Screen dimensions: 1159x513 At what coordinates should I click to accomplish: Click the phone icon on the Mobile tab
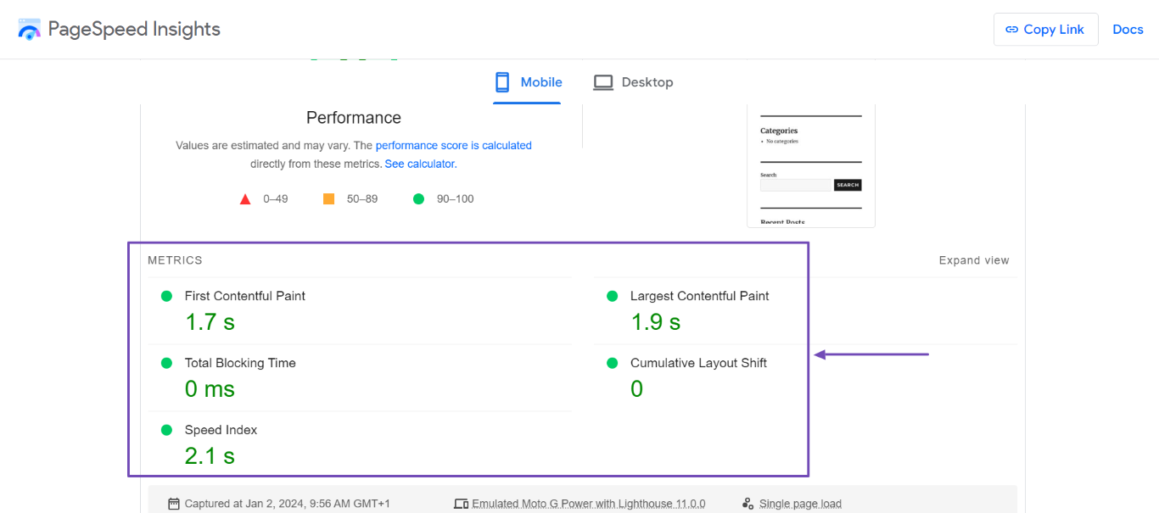501,81
